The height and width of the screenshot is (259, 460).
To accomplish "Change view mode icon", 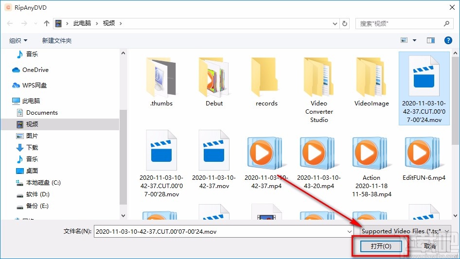I will 404,40.
